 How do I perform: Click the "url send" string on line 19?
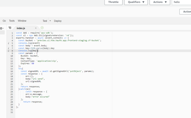(38, 79)
